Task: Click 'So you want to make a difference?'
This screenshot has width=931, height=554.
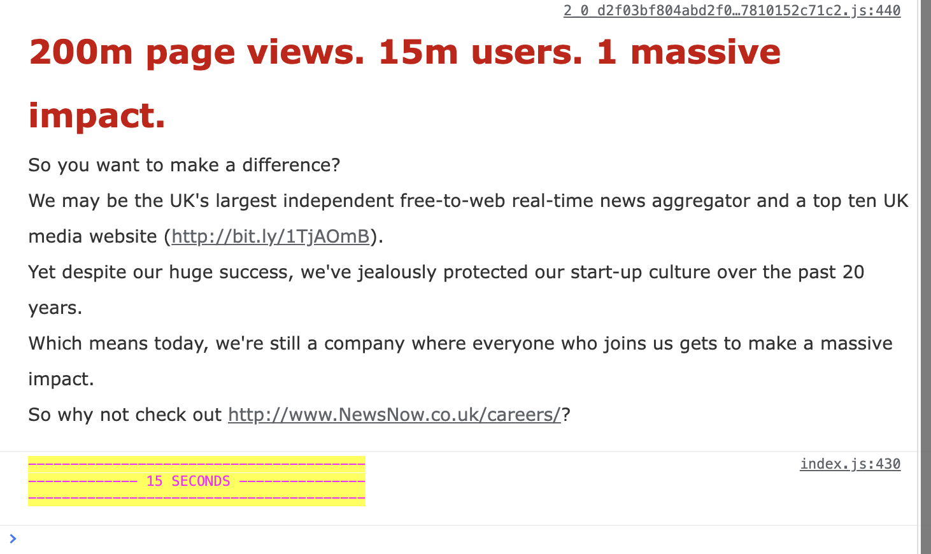Action: (184, 165)
